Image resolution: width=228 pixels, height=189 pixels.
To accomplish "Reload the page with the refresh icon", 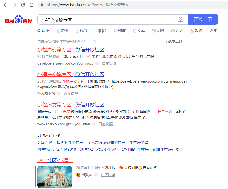I will click(x=23, y=5).
